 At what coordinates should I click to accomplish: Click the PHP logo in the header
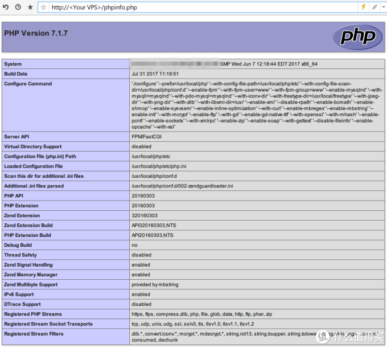point(357,36)
